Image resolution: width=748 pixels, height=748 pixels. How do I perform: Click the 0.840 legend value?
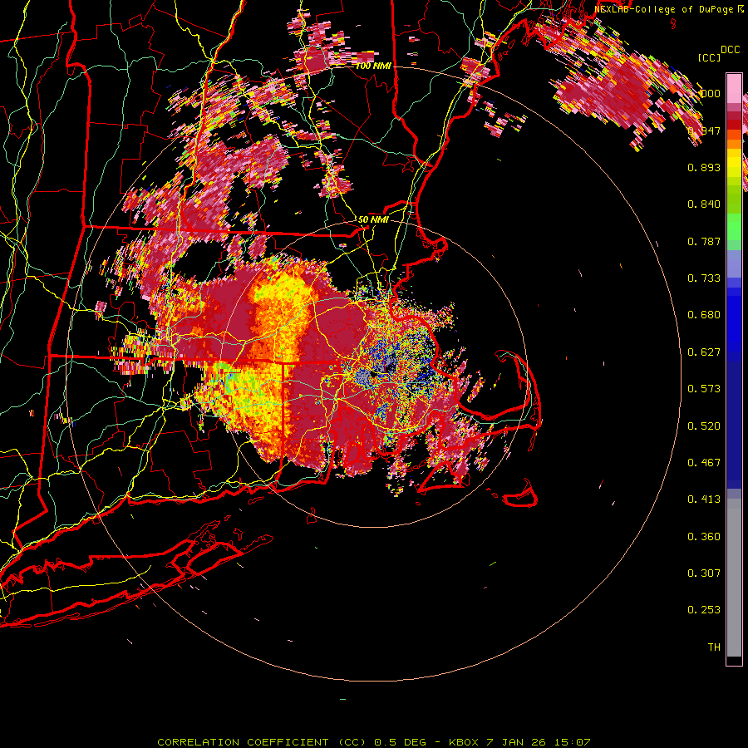(704, 204)
